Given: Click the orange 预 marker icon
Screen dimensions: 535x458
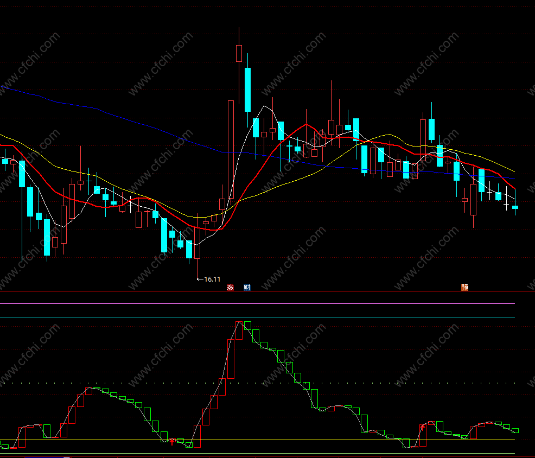Looking at the screenshot, I should (464, 288).
